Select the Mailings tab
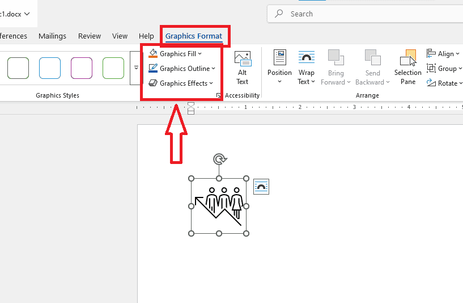This screenshot has height=303, width=463. pos(52,36)
